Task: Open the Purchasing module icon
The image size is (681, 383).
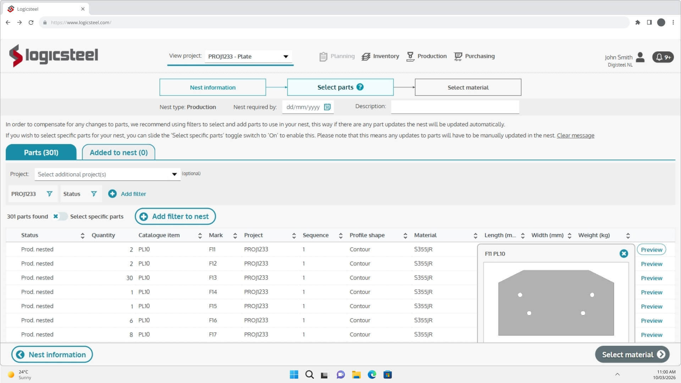Action: click(x=458, y=56)
